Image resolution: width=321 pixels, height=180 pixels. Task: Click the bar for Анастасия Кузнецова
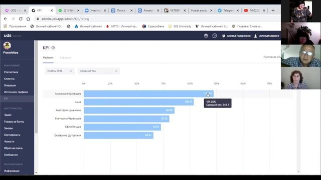coord(148,93)
